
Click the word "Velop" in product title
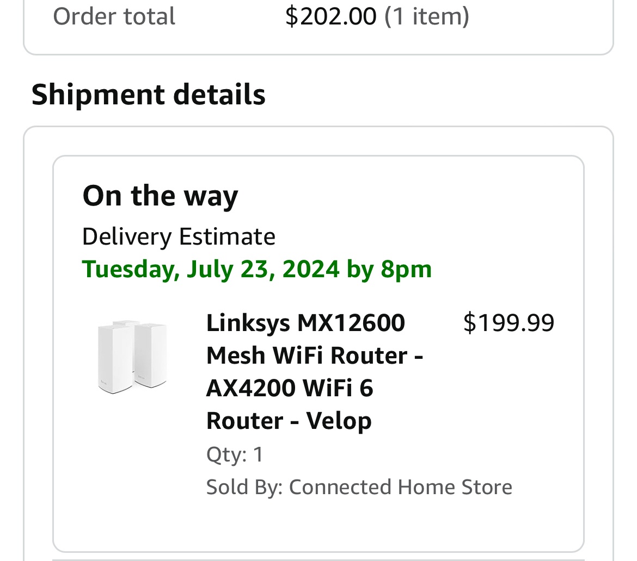(339, 421)
